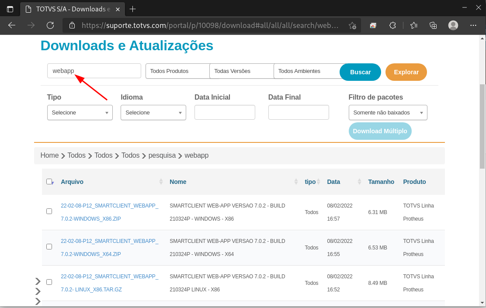Screen dimensions: 486x308
Task: Click the Data Inicial date field
Action: 225,112
